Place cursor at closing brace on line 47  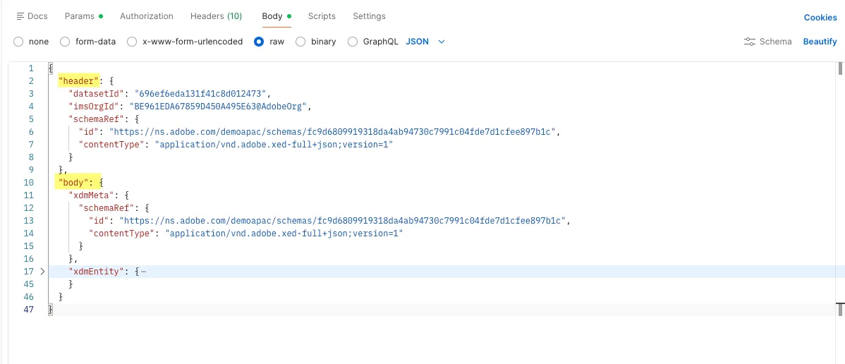[51, 310]
